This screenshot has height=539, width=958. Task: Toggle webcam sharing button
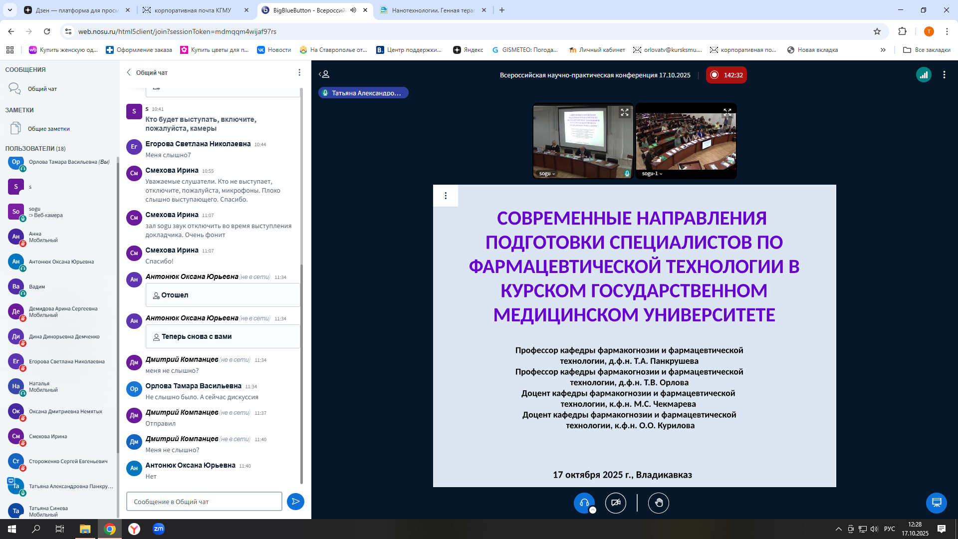click(x=616, y=503)
